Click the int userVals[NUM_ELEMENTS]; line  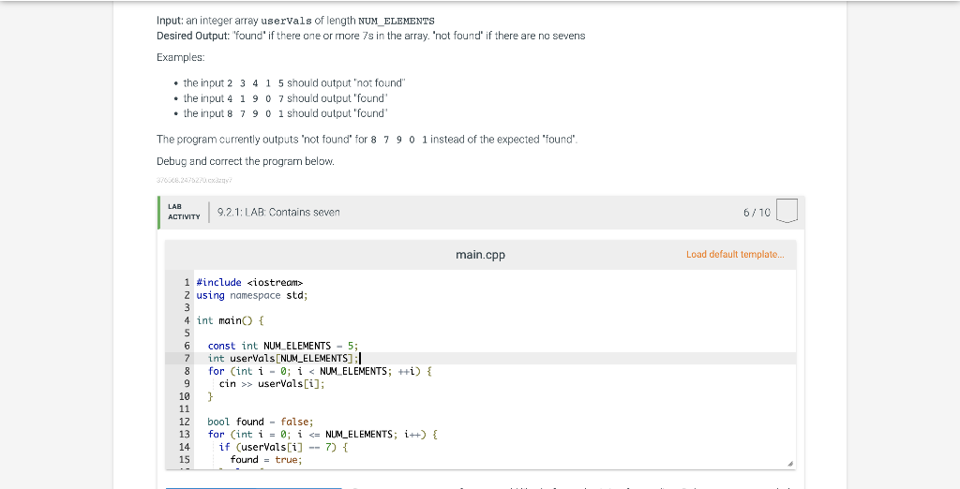click(x=283, y=358)
